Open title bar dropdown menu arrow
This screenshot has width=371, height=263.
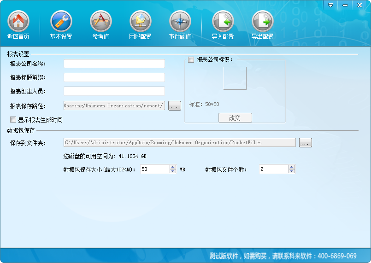330,5
